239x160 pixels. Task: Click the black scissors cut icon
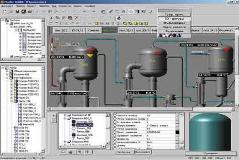52,18
